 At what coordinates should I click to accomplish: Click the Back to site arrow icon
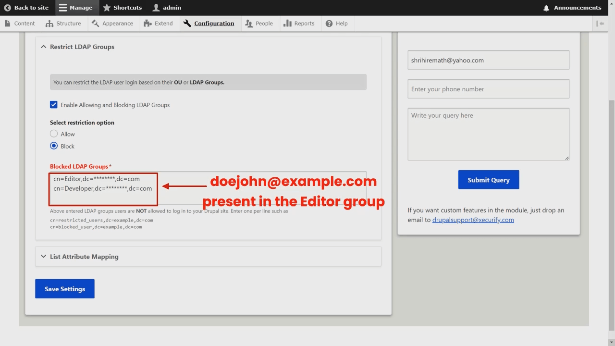point(7,8)
